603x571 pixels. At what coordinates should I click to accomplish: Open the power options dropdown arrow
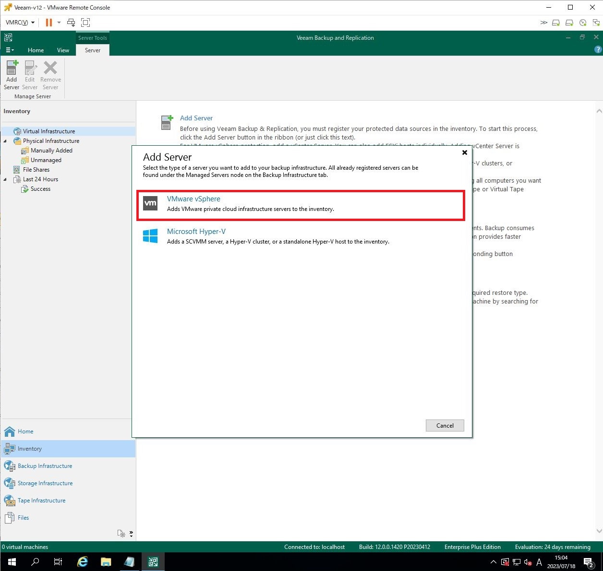(59, 23)
